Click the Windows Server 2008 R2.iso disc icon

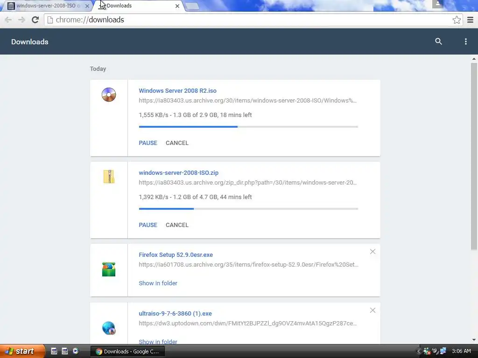[109, 94]
